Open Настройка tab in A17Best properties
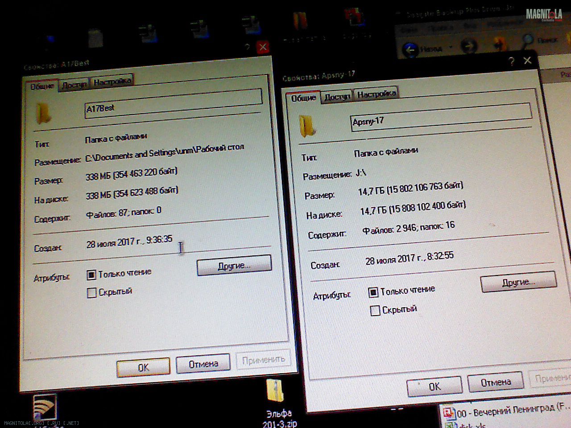Image resolution: width=571 pixels, height=428 pixels. click(x=112, y=82)
